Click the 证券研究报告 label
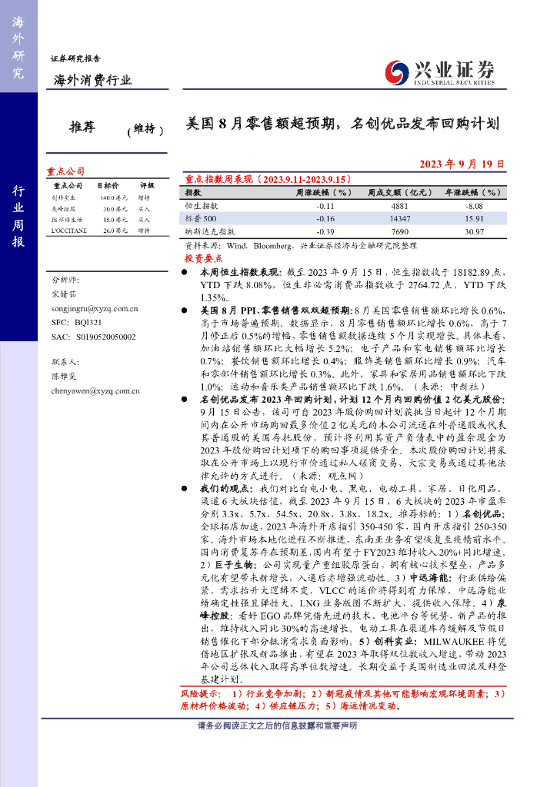The height and width of the screenshot is (787, 557). pyautogui.click(x=75, y=58)
